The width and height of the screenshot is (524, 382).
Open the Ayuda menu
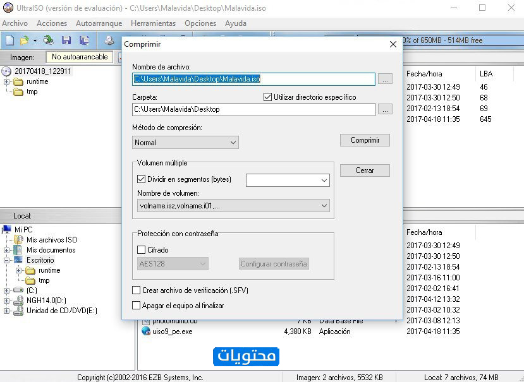236,23
